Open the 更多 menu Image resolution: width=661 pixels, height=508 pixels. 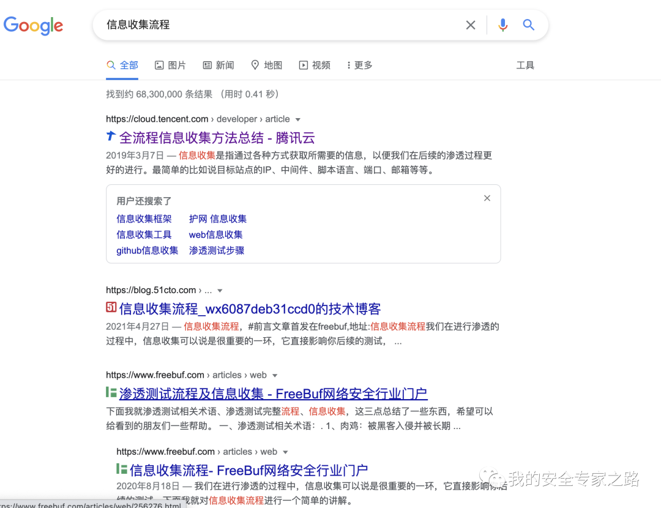click(x=360, y=65)
